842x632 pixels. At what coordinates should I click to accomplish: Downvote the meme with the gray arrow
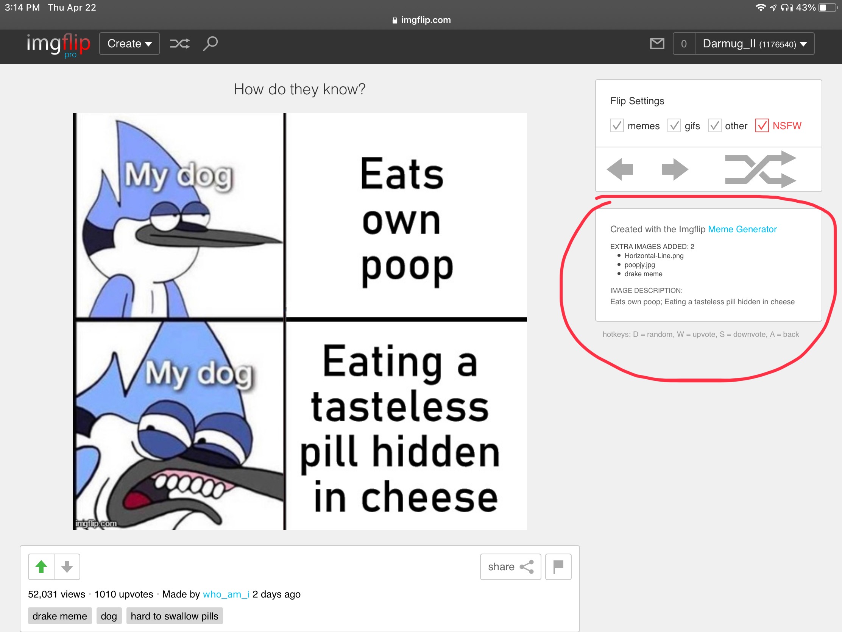[67, 566]
